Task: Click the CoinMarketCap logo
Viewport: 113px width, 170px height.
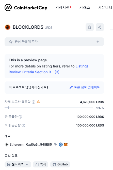Action: point(26,8)
